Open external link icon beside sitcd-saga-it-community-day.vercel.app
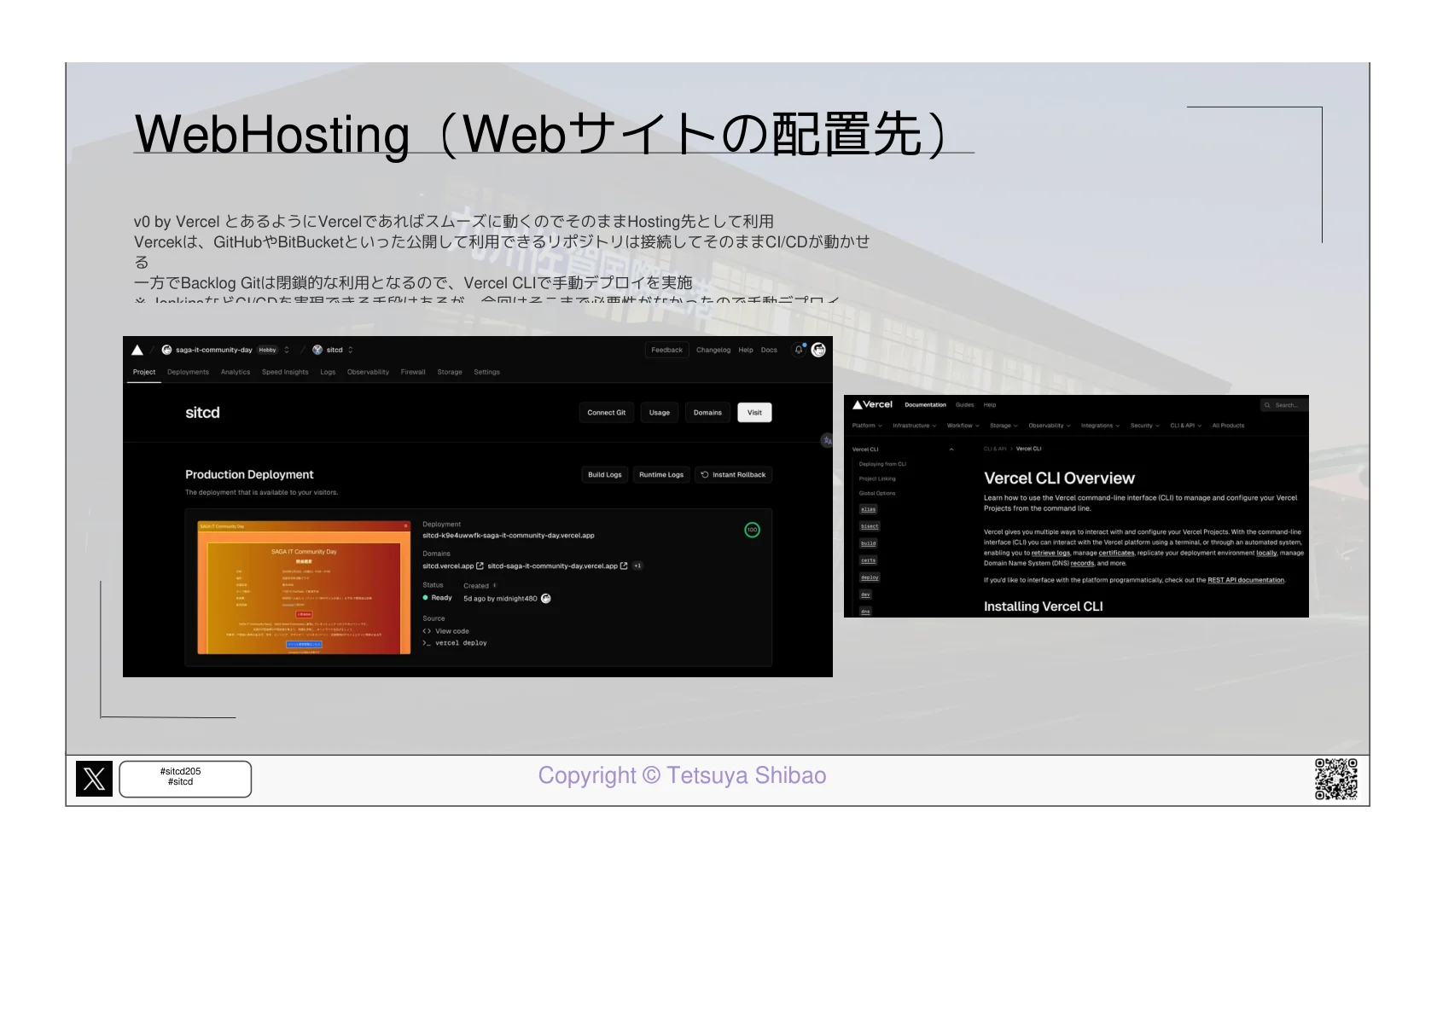The height and width of the screenshot is (1015, 1437). pyautogui.click(x=624, y=565)
